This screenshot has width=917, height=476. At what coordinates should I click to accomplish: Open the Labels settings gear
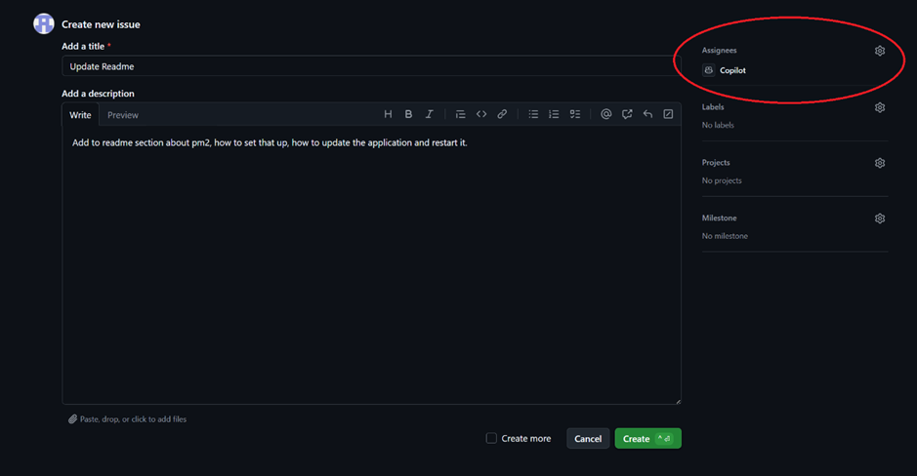[880, 107]
